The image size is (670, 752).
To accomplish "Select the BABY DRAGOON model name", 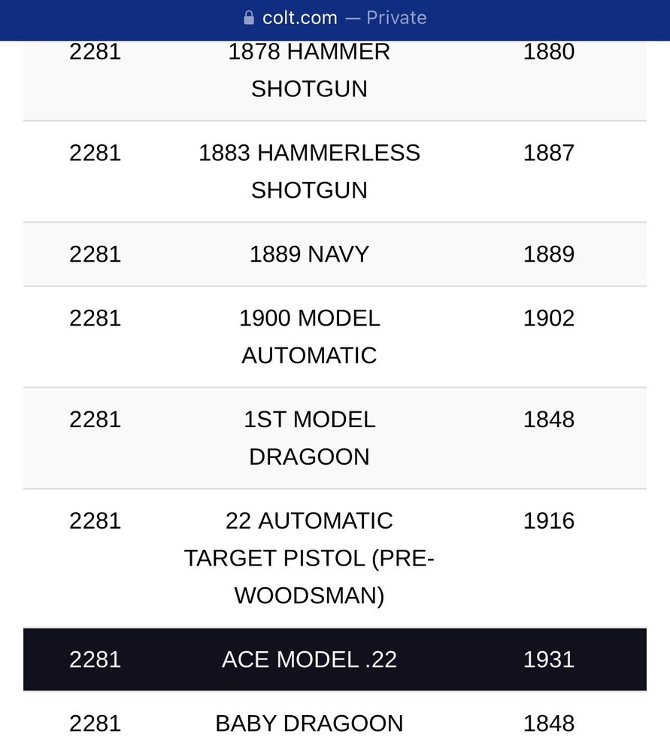I will coord(309,723).
